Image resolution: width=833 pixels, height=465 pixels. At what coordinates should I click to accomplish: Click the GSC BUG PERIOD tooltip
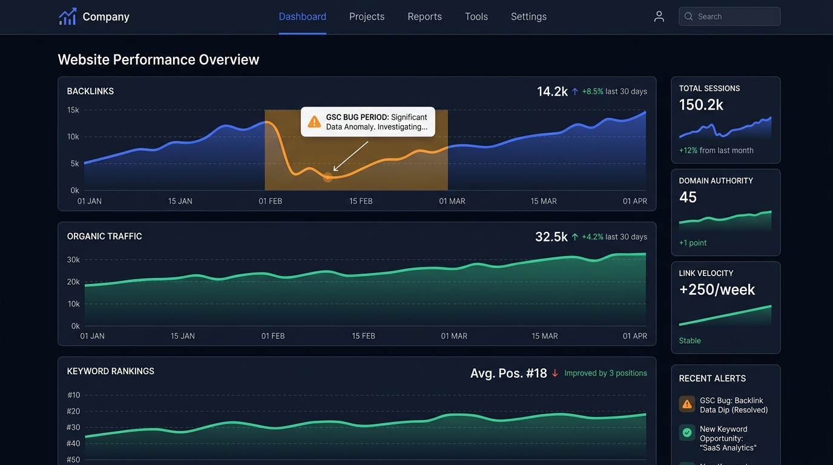point(368,122)
